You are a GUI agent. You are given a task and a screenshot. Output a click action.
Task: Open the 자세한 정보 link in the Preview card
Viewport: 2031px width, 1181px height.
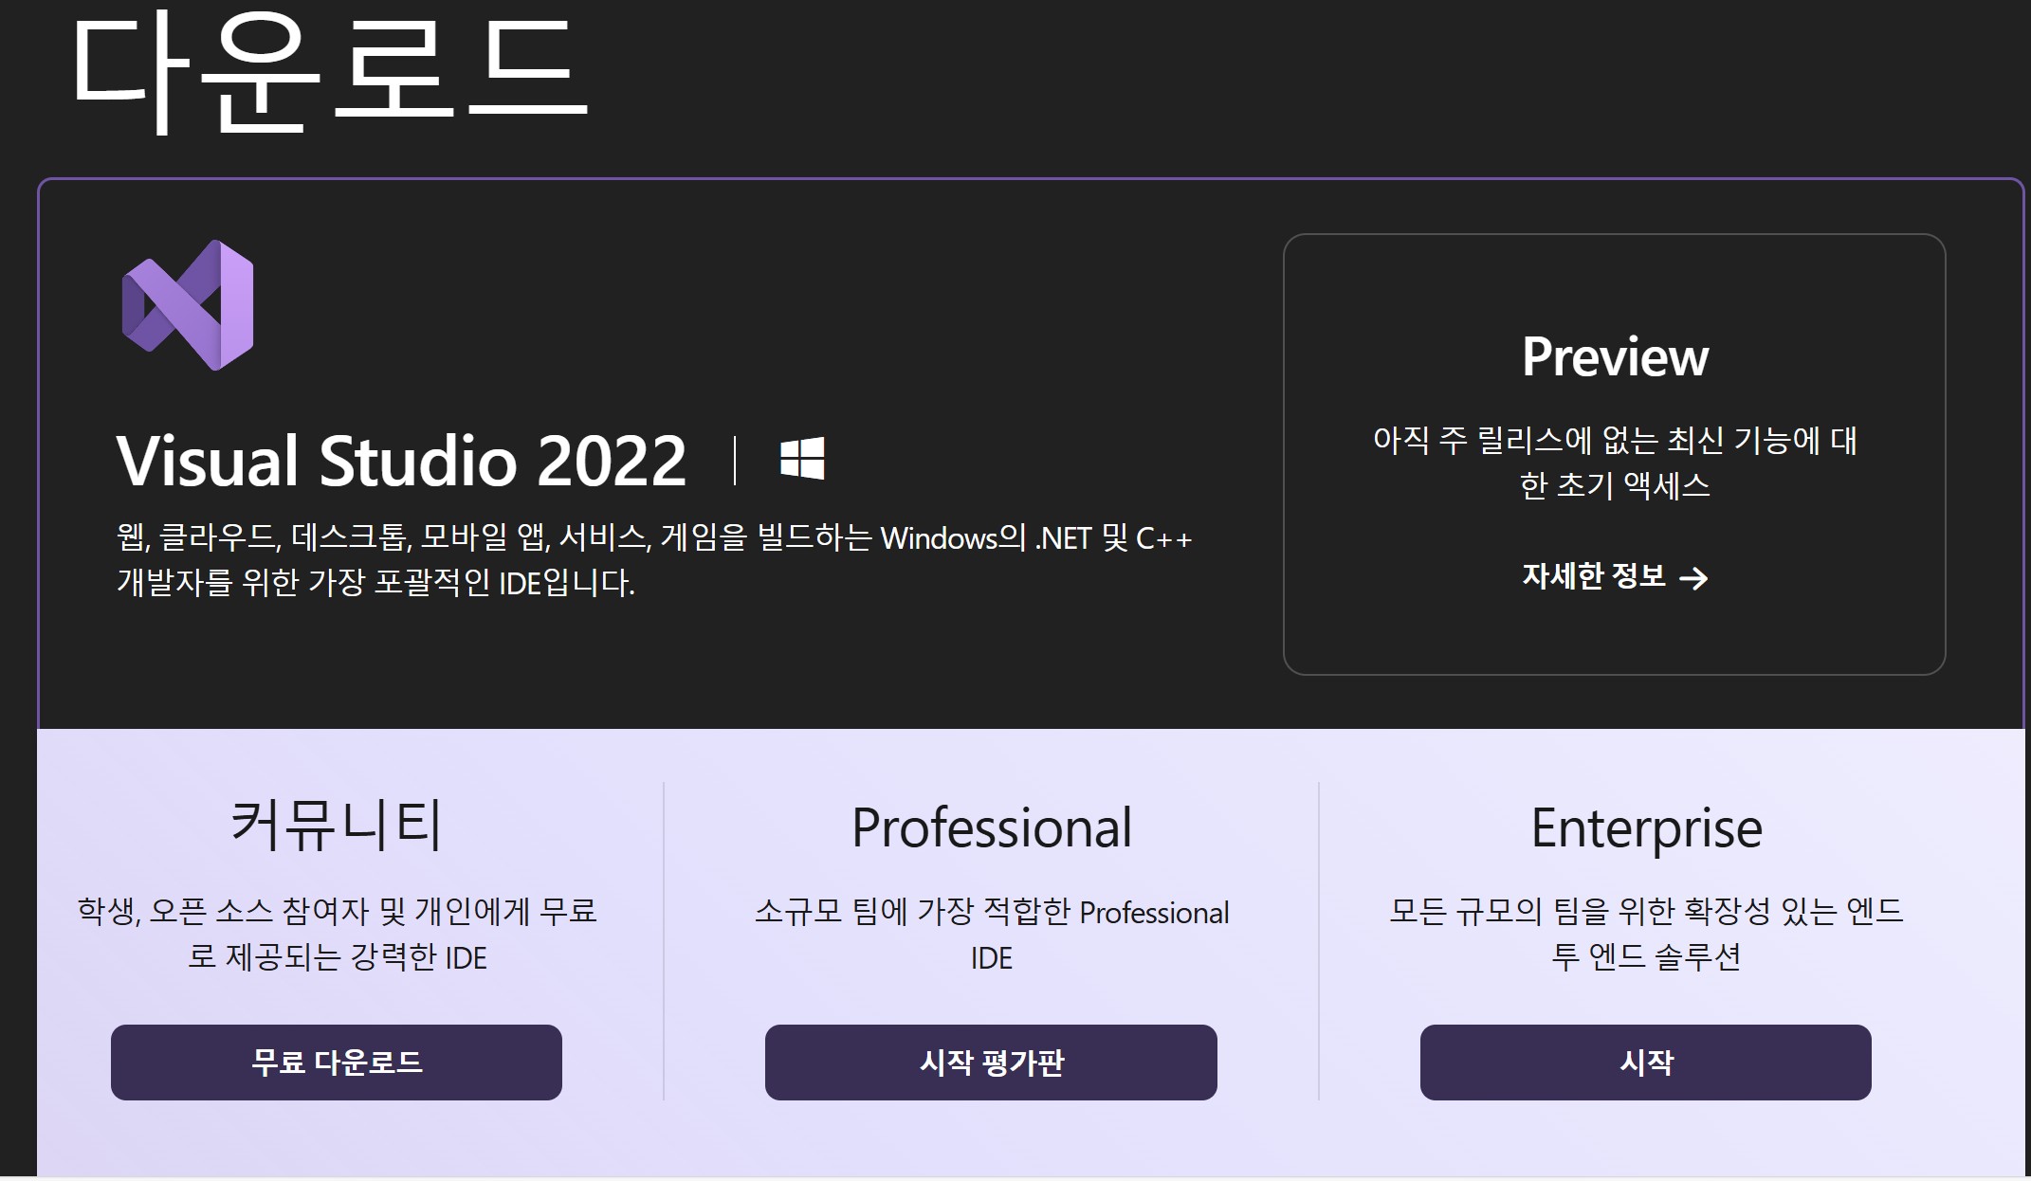1594,576
